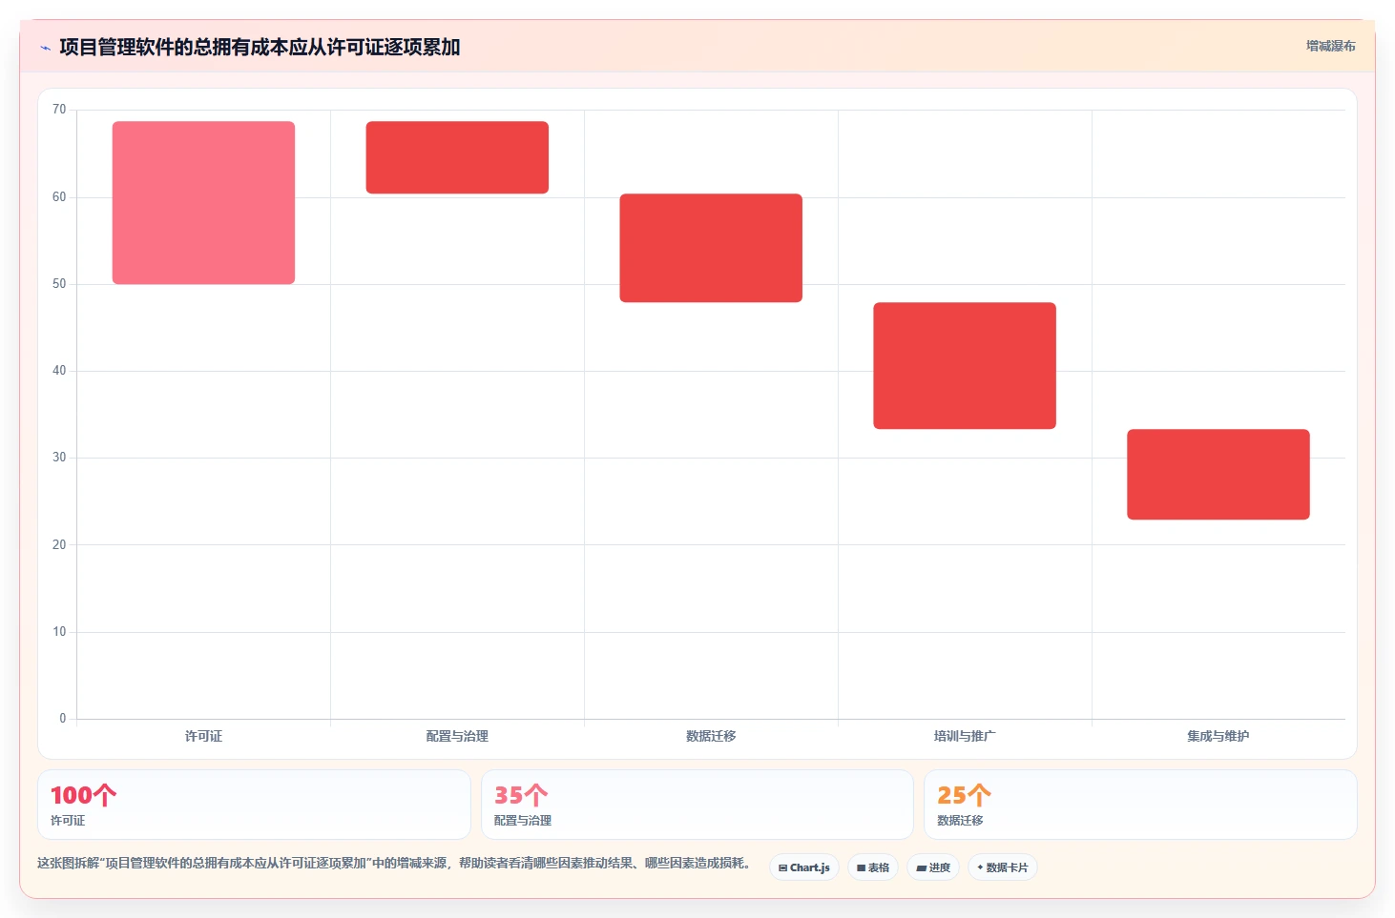Image resolution: width=1395 pixels, height=918 pixels.
Task: Open the 25个 数据迁移 data card
Action: pyautogui.click(x=1140, y=805)
